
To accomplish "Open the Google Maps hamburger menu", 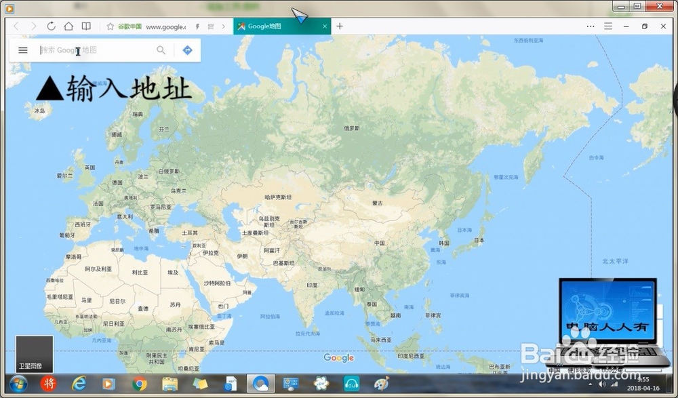I will coord(23,50).
